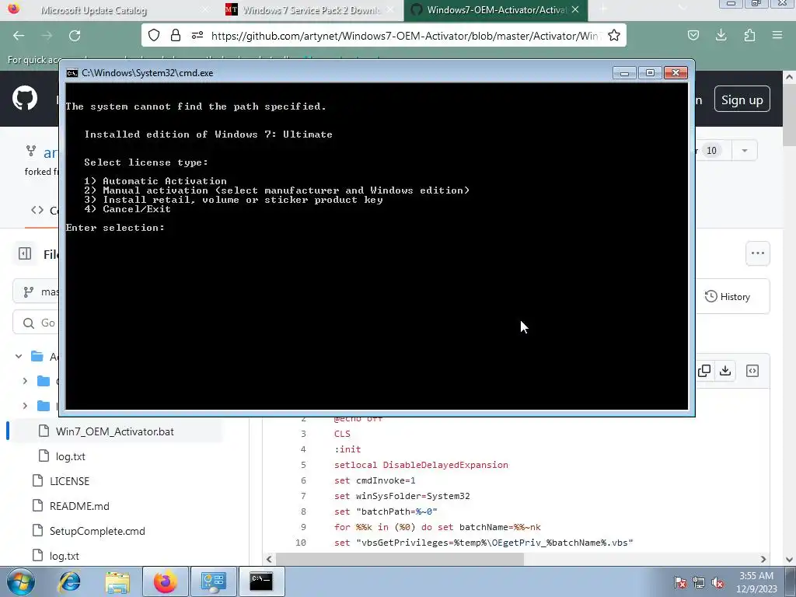Screen dimensions: 796x597
Task: Click the 'Cancel/Exit' line in cmd
Action: point(127,208)
